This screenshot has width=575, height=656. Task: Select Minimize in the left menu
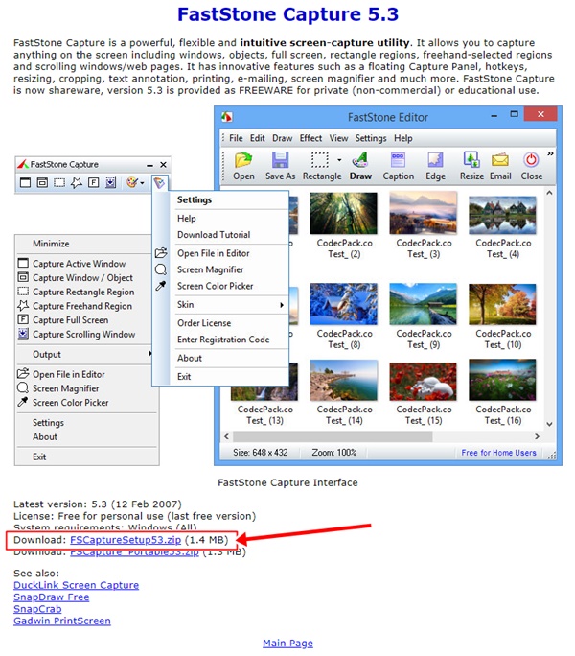[x=51, y=244]
